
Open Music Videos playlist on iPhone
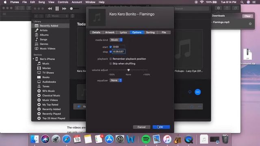(50, 100)
